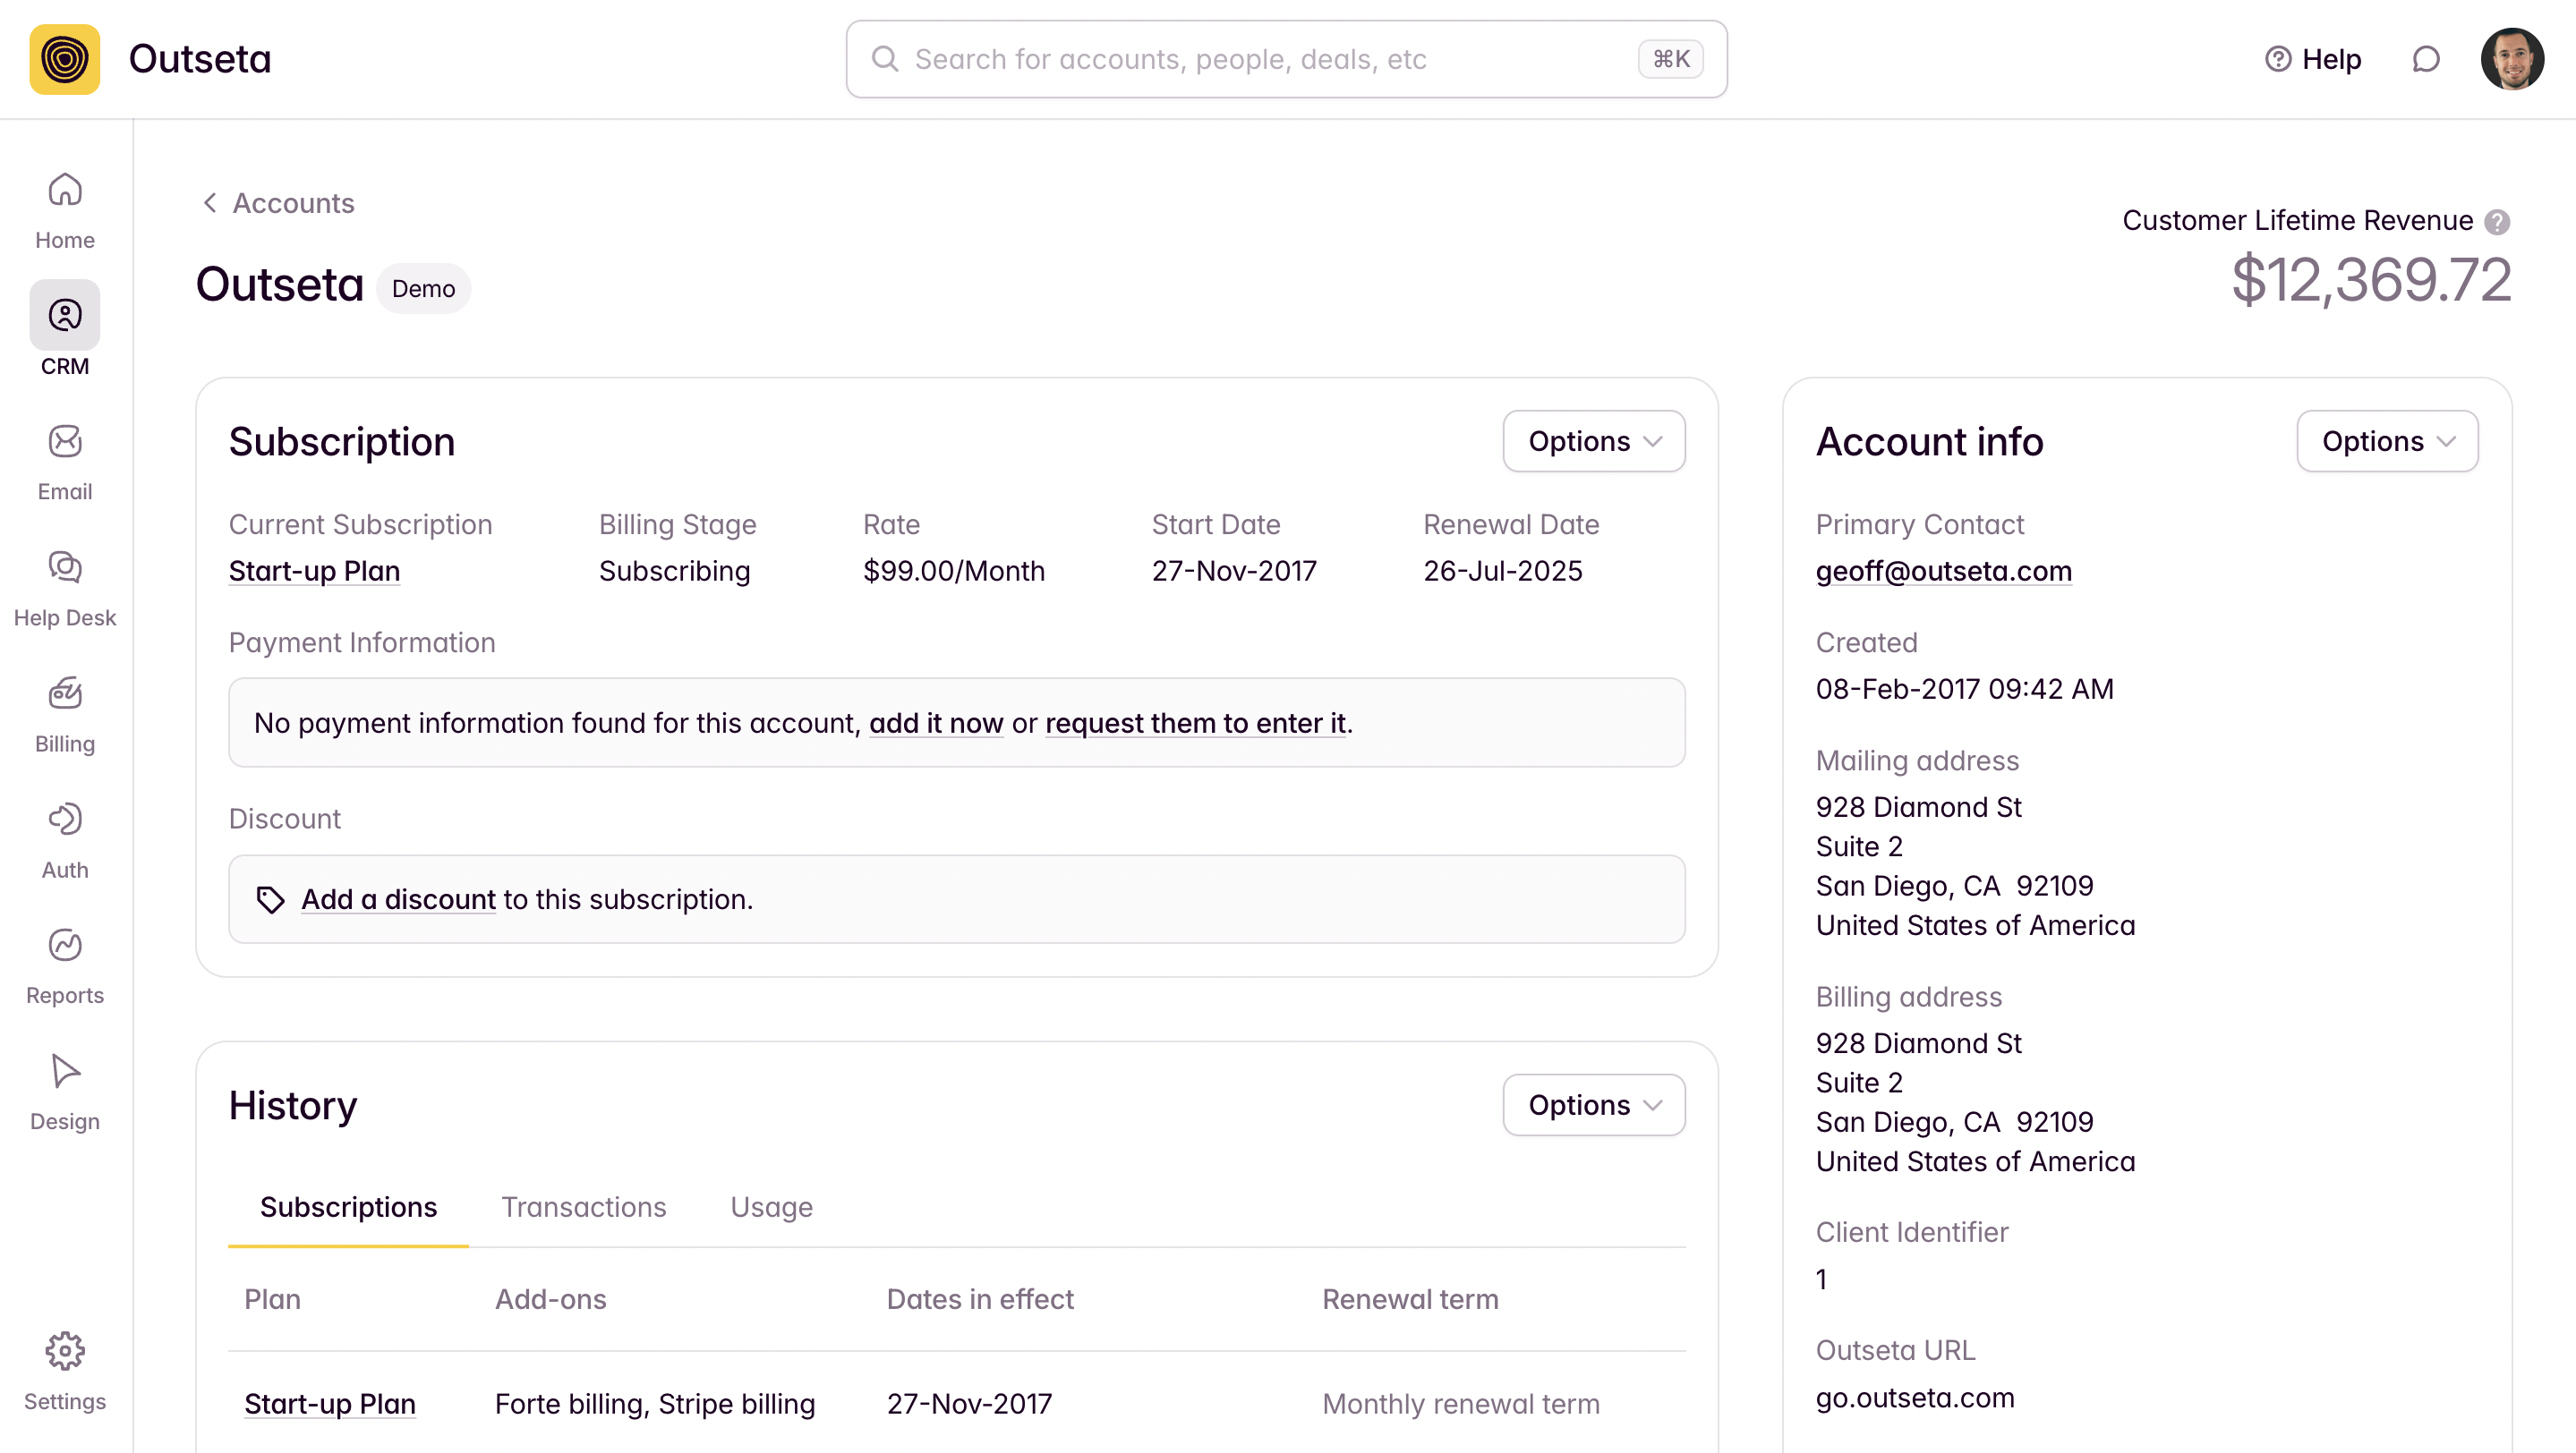The width and height of the screenshot is (2576, 1453).
Task: Open the Billing section icon
Action: (65, 693)
